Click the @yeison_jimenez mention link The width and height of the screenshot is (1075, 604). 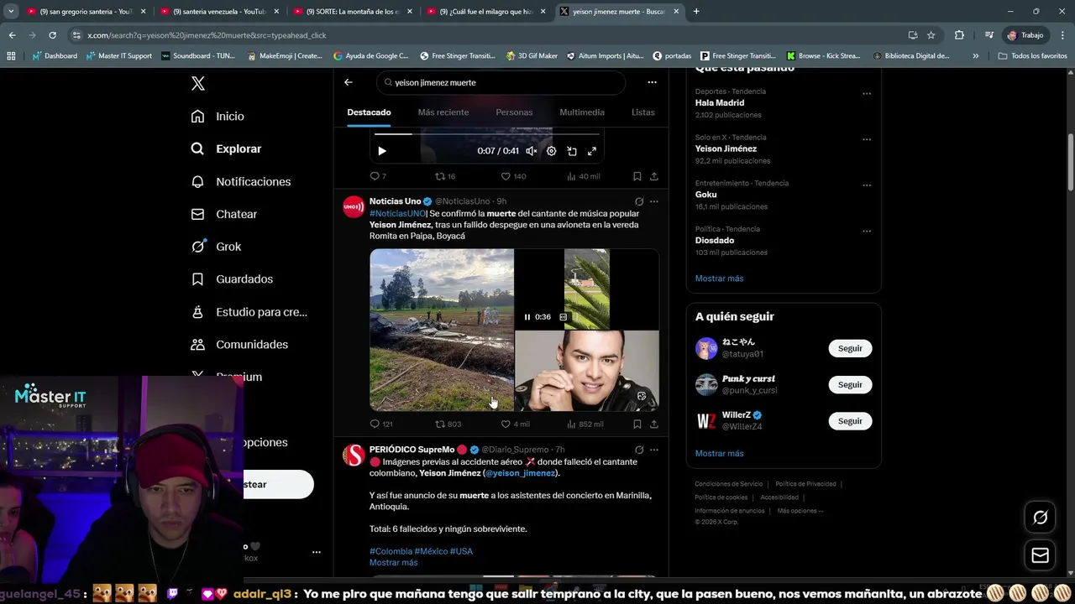click(x=521, y=473)
